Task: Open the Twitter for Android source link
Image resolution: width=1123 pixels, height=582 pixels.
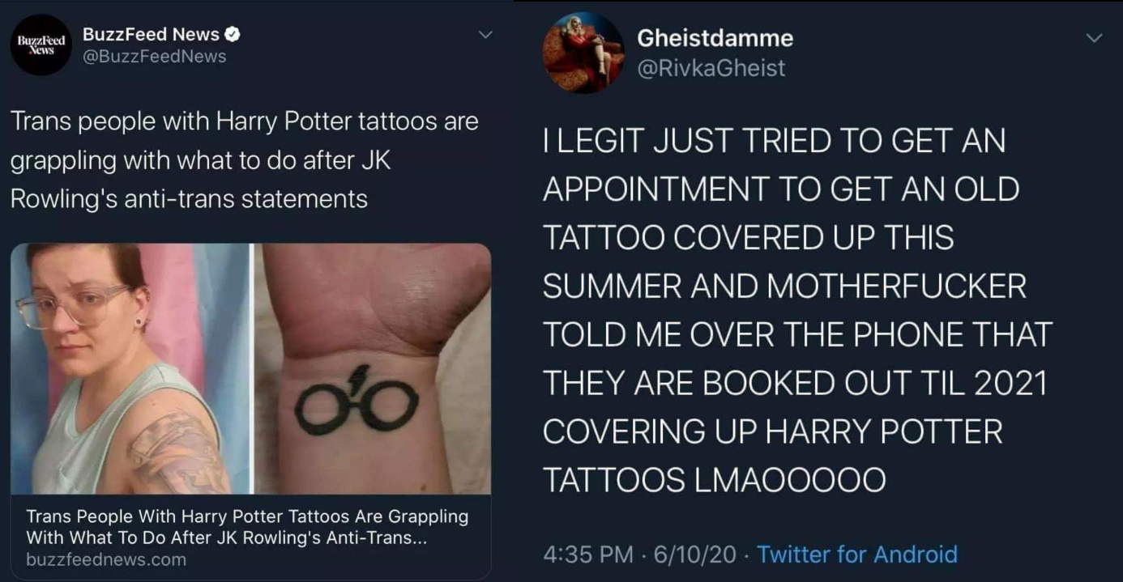Action: (857, 554)
